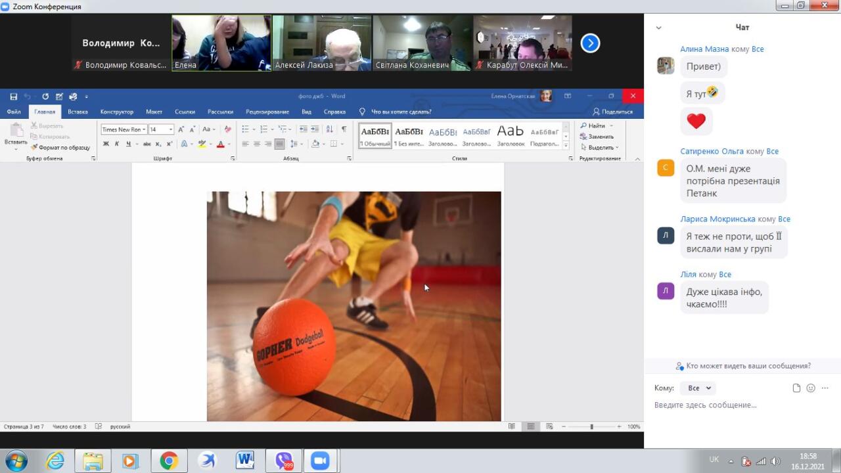Toggle paragraph marks (¶) display
Image resolution: width=841 pixels, height=473 pixels.
click(x=344, y=129)
